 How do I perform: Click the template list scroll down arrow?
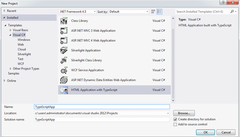[173, 101]
